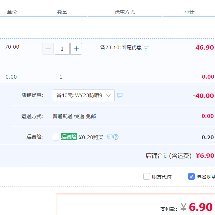
Task: Click the discount text 省23.10:专属优惠
Action: tap(121, 48)
